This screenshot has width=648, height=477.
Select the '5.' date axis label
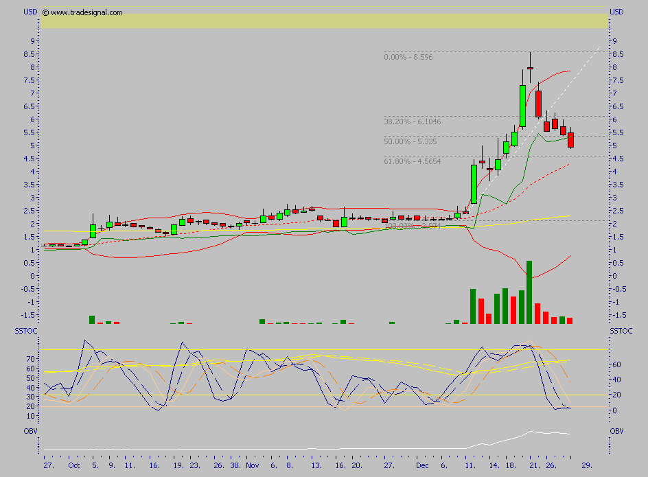coord(95,465)
